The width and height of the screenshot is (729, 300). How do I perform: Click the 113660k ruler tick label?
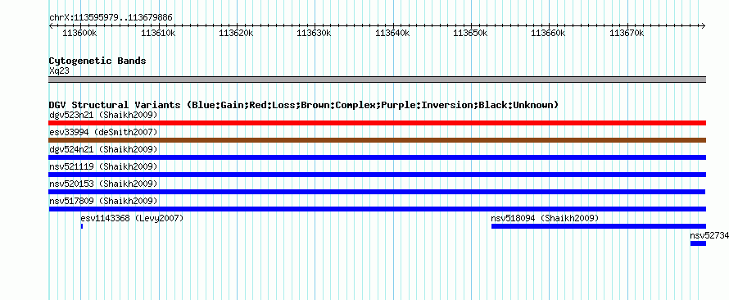point(549,33)
